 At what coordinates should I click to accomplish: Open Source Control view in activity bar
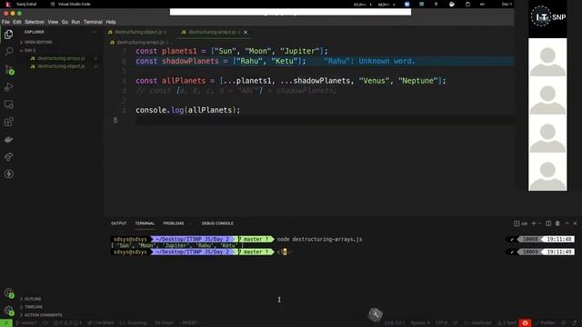point(8,69)
